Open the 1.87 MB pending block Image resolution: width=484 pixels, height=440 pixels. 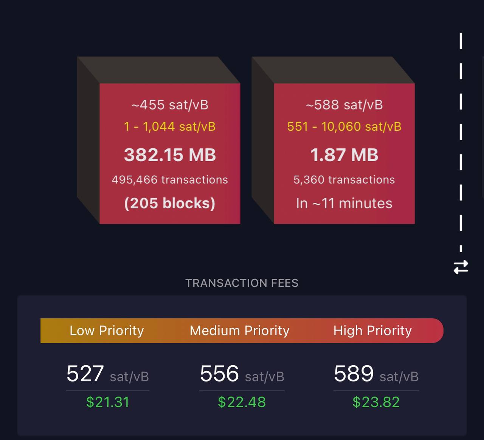point(344,155)
